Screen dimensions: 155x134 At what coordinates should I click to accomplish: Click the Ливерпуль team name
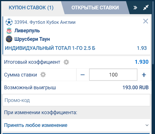point(27,31)
